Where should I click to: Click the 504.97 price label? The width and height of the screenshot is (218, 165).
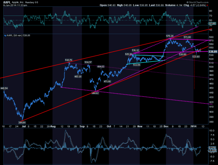pyautogui.click(x=88, y=62)
